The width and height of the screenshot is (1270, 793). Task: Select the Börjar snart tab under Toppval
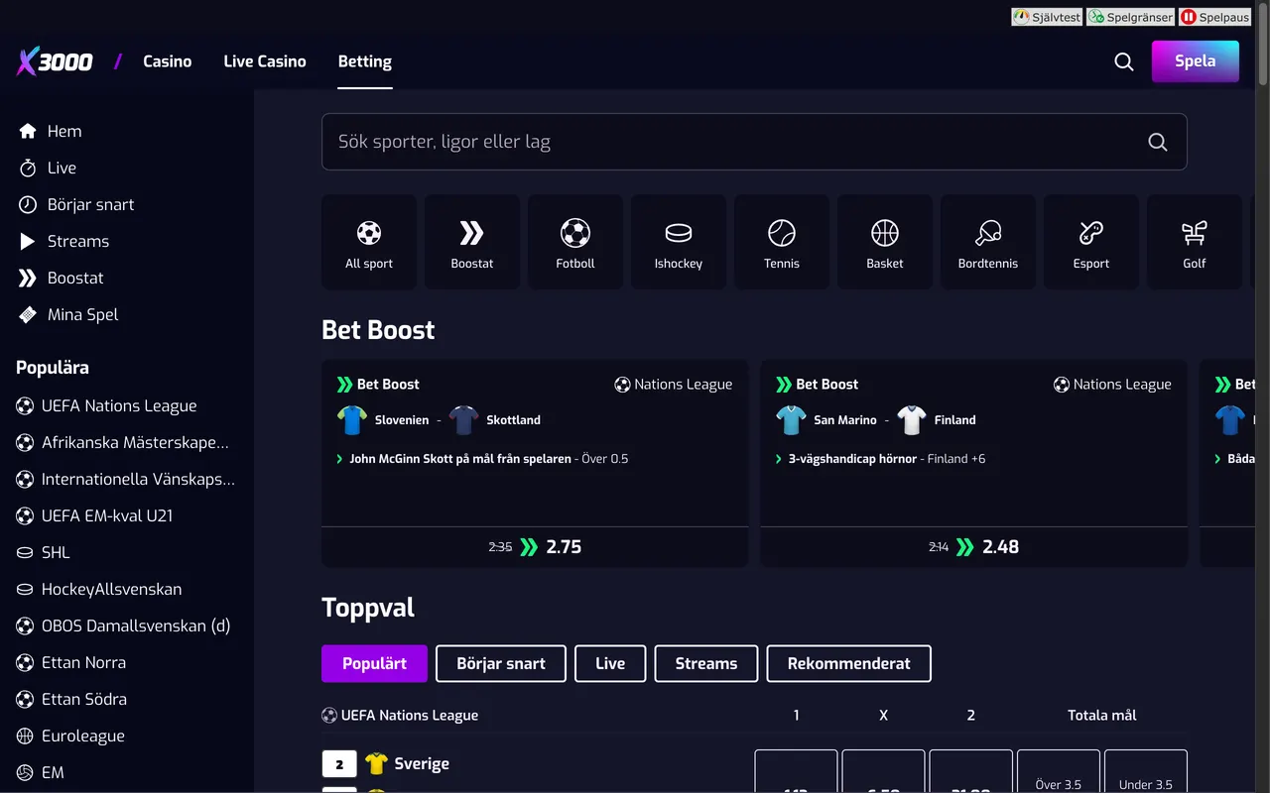pos(501,664)
